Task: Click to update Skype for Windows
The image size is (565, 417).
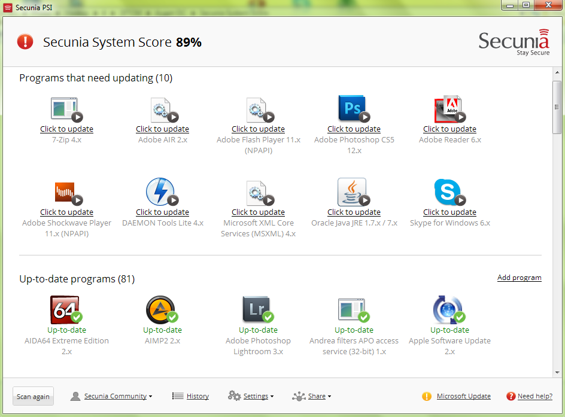Action: [x=449, y=212]
